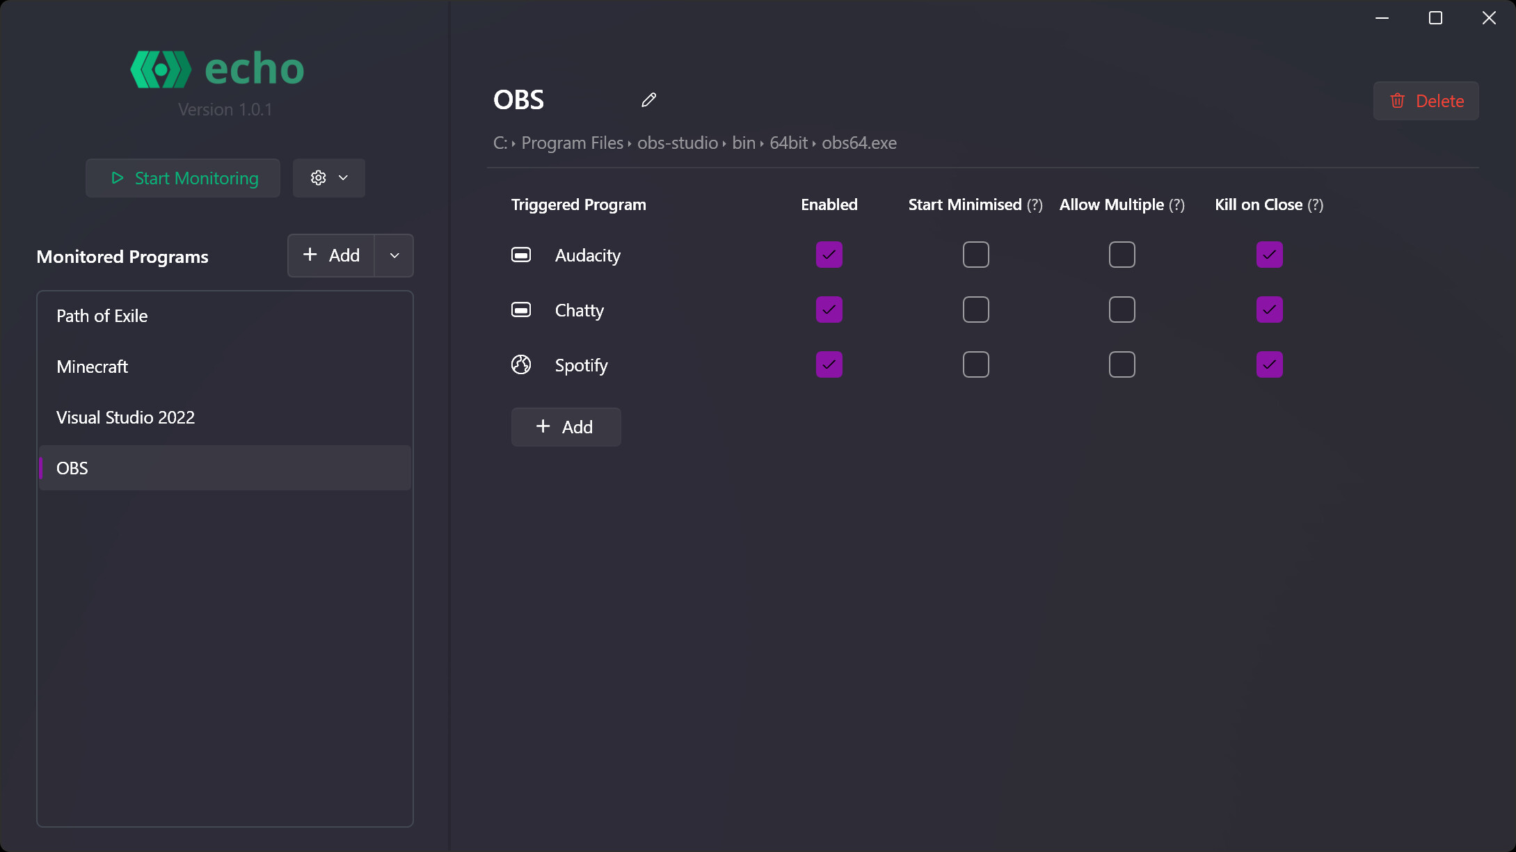Click the obs64.exe path breadcrumb
The image size is (1516, 852).
click(859, 143)
